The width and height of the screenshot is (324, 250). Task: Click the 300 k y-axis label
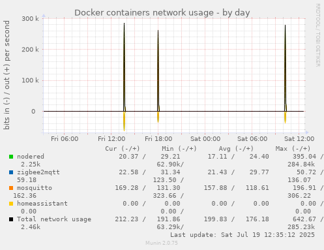[30, 19]
